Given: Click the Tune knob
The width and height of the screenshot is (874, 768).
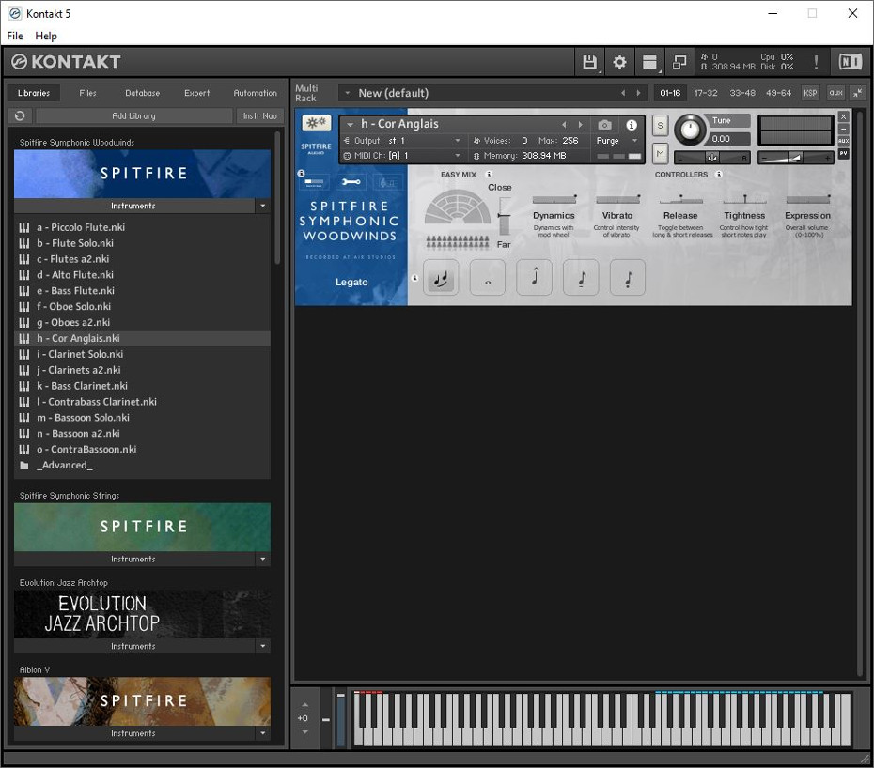Looking at the screenshot, I should pos(690,130).
